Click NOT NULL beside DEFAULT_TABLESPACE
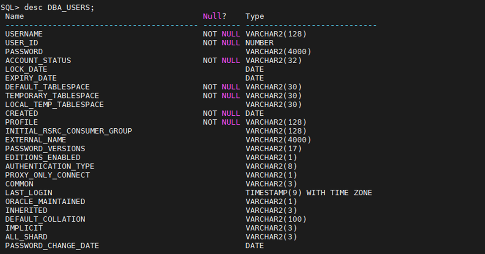The height and width of the screenshot is (254, 485). point(221,87)
